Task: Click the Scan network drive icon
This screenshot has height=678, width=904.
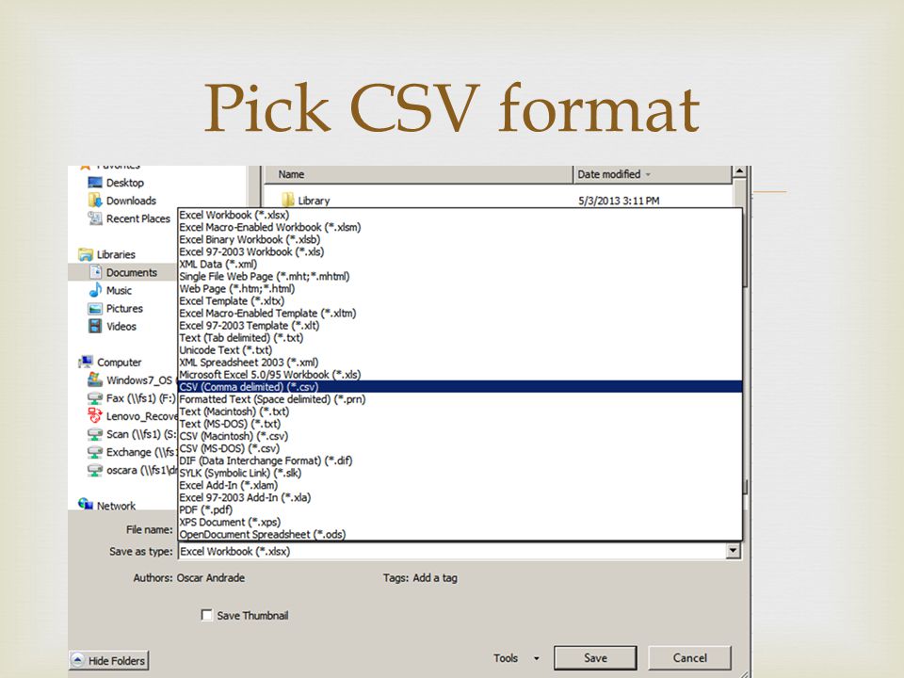Action: coord(95,434)
